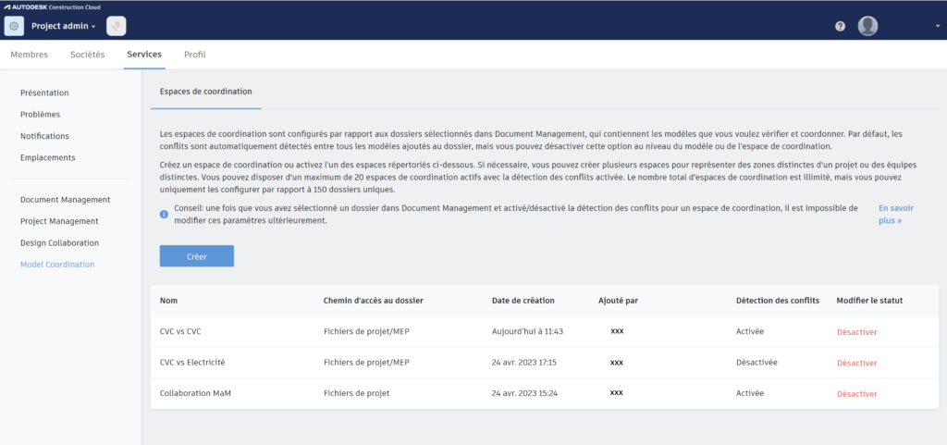Disable the Collaboration MaM coordination space

[856, 393]
